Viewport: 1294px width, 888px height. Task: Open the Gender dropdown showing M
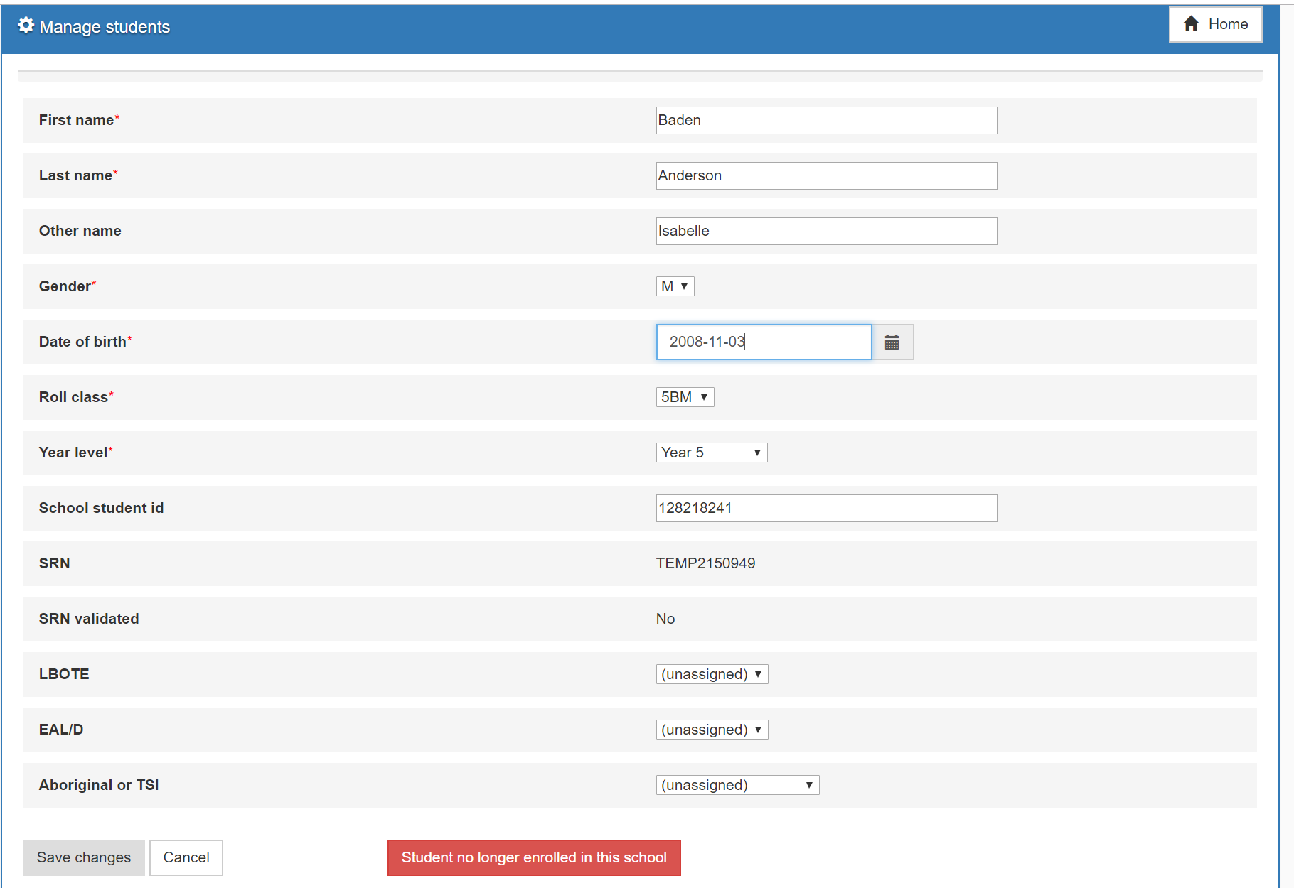(675, 286)
